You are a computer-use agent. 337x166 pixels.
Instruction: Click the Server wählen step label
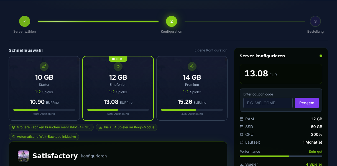coord(24,32)
